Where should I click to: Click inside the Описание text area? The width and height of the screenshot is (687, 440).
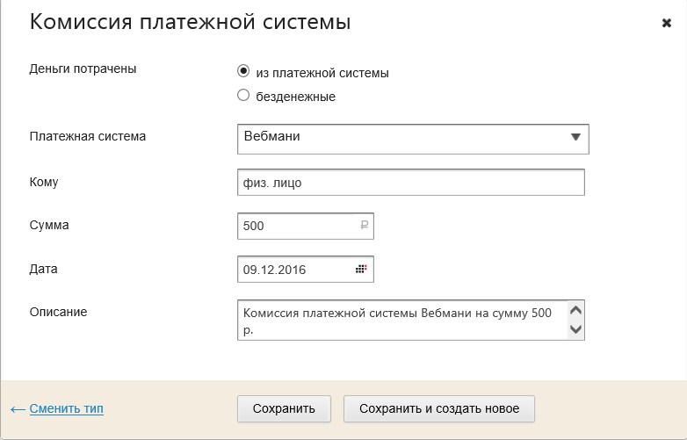[x=401, y=320]
